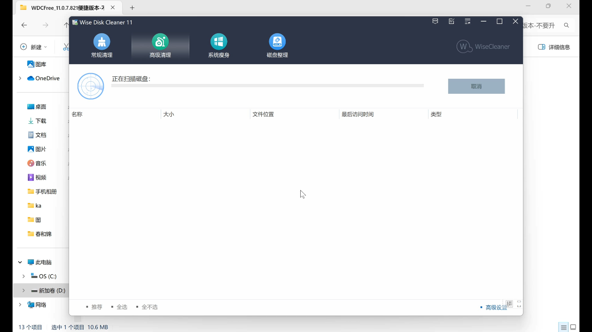Open the 新建 dropdown in Explorer
Image resolution: width=592 pixels, height=332 pixels.
pos(33,47)
